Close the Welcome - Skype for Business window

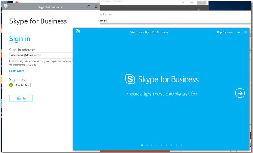[x=245, y=32]
